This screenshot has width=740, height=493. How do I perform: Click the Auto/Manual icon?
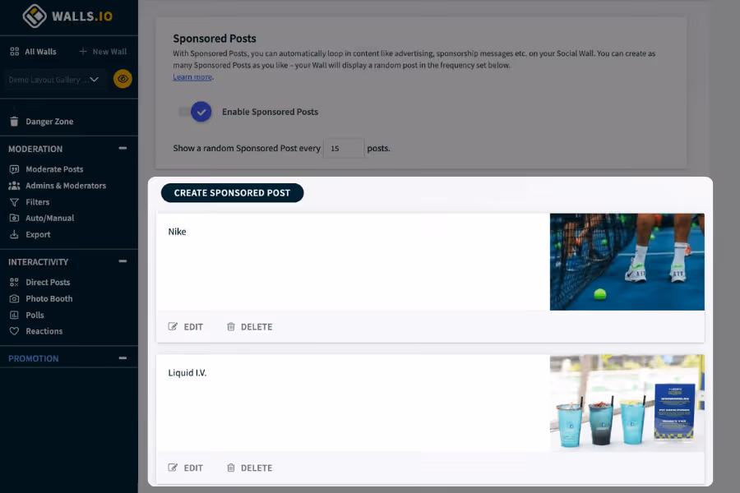(x=14, y=218)
